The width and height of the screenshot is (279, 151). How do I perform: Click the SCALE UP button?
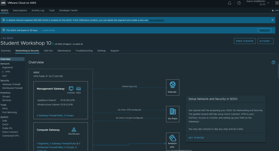265,30
